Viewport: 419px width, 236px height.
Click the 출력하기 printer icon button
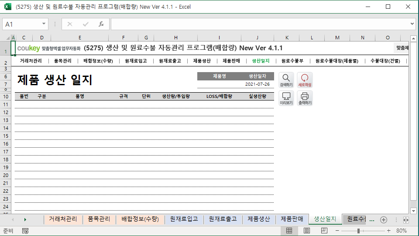[x=305, y=98]
